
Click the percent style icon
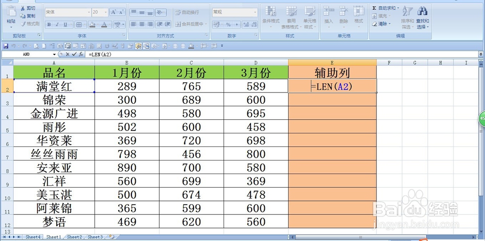[228, 24]
